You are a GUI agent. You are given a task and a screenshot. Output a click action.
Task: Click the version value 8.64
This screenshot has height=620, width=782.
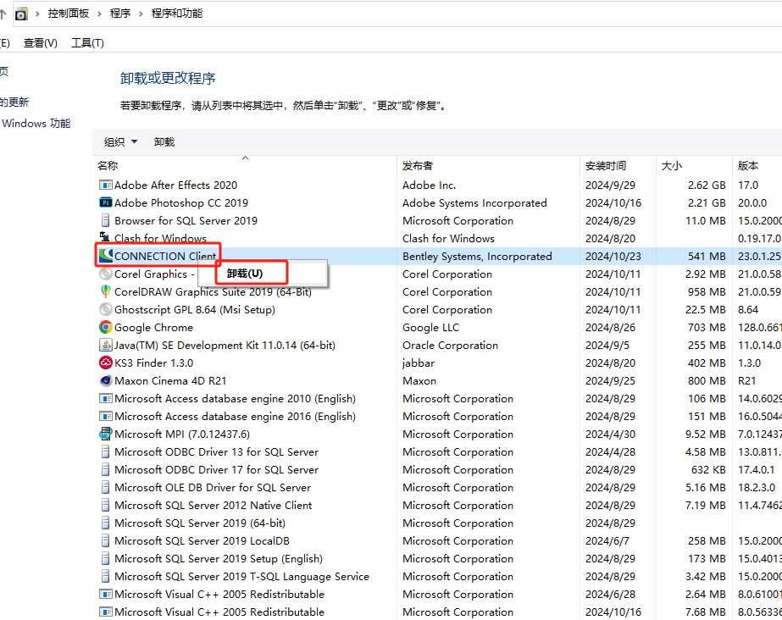pyautogui.click(x=748, y=309)
